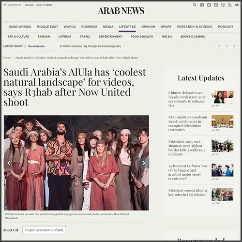Open Fashion subsection
The height and width of the screenshot is (242, 242).
[44, 37]
